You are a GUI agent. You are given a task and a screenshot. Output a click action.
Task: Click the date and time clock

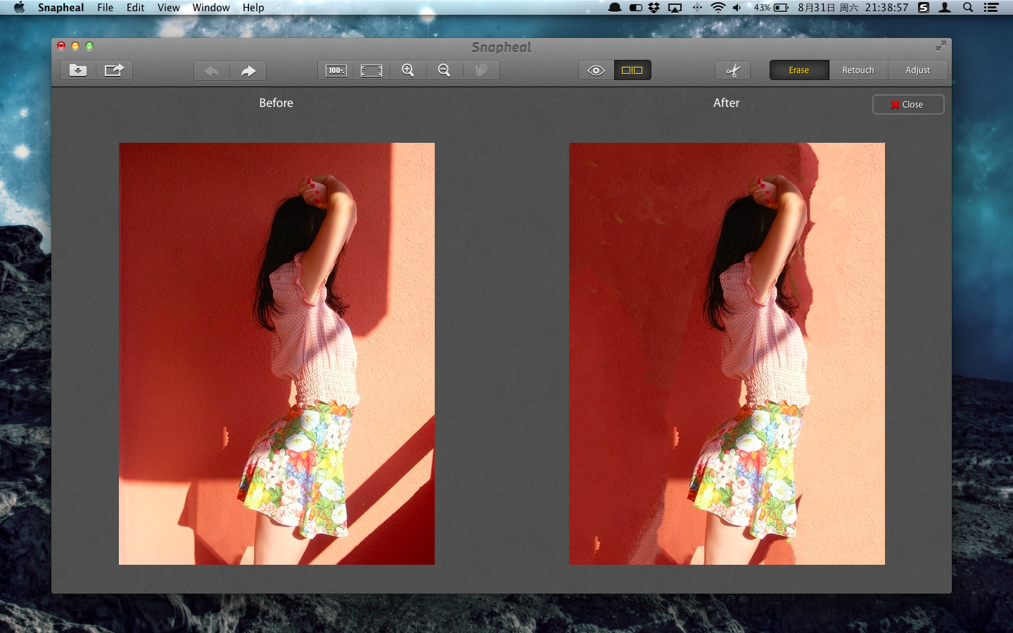tap(853, 8)
